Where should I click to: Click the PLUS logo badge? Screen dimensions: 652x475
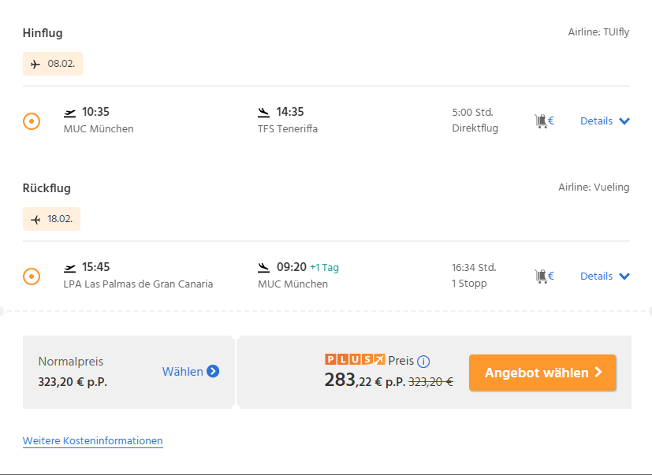(x=355, y=360)
